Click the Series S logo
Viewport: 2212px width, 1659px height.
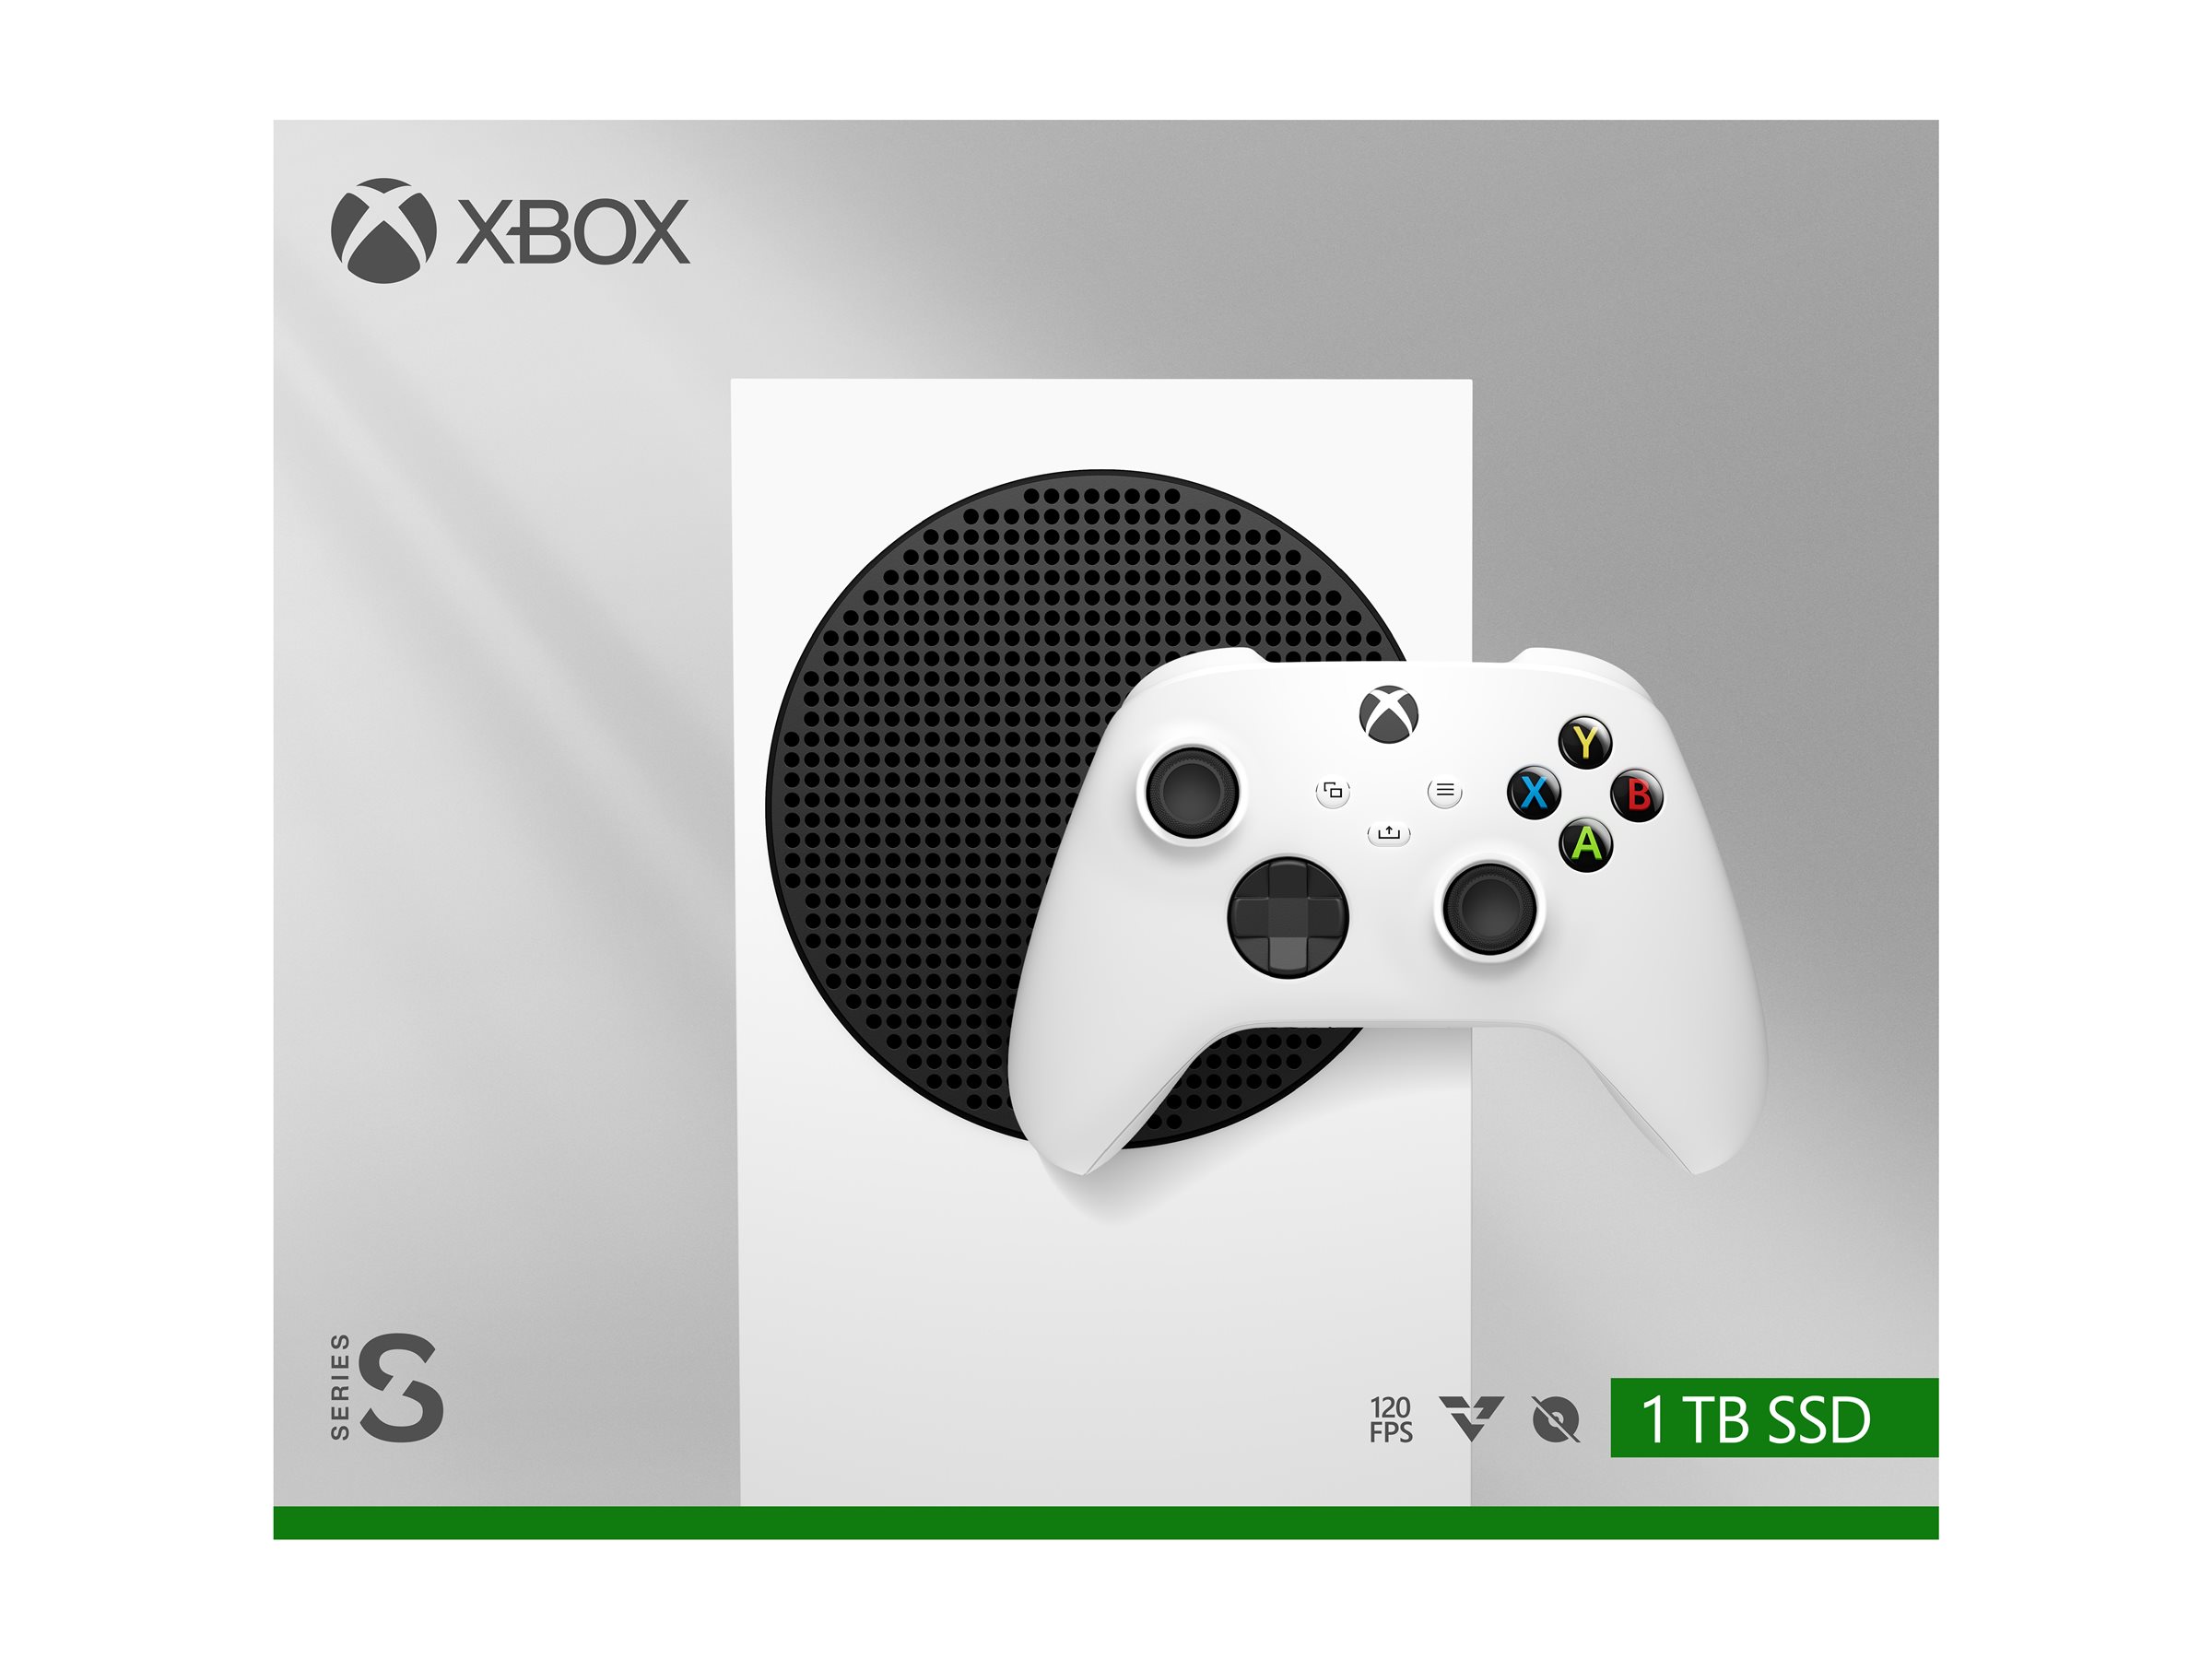point(386,1387)
